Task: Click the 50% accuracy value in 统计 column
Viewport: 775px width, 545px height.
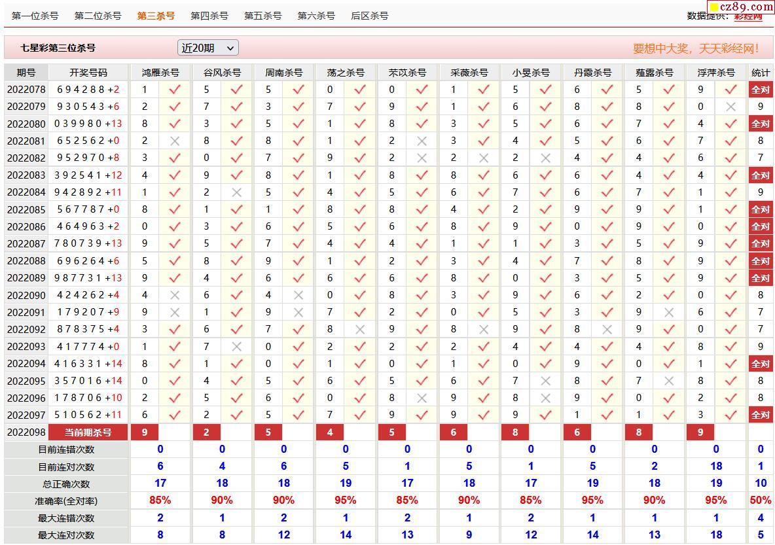Action: 761,501
